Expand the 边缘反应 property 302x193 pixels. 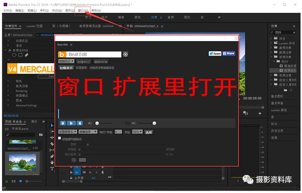pos(8,40)
